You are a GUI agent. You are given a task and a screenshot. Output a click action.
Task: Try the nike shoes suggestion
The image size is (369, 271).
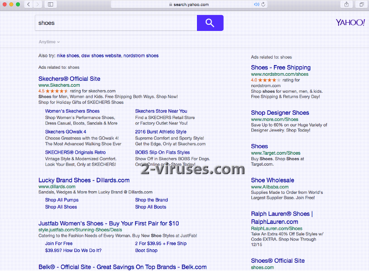(68, 55)
